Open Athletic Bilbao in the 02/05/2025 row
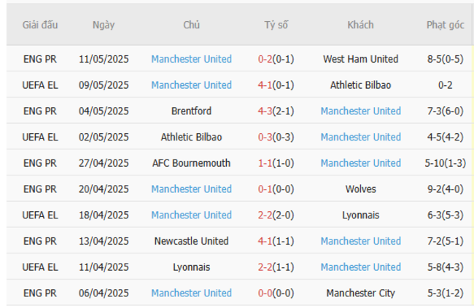474x308 pixels. 192,137
